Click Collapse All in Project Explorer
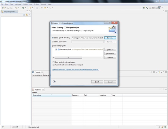168x129 pixels. (x=24, y=15)
